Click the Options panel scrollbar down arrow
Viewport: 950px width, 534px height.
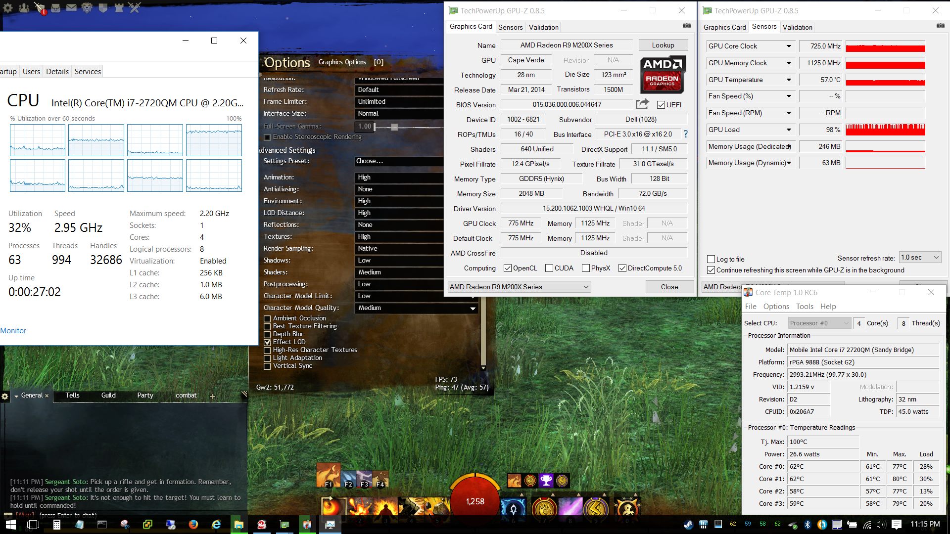(x=483, y=368)
